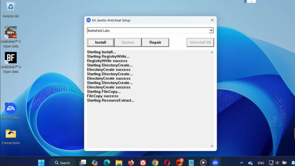Open the Windows Start menu
Image resolution: width=295 pixels, height=166 pixels.
pos(41,163)
